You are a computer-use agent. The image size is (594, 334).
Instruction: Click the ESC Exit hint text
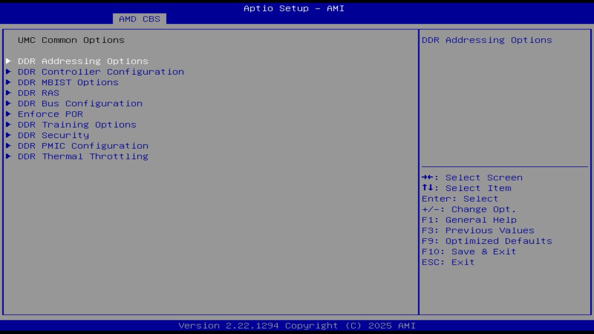[448, 262]
